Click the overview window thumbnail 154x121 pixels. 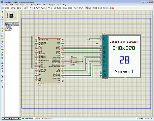point(12,16)
